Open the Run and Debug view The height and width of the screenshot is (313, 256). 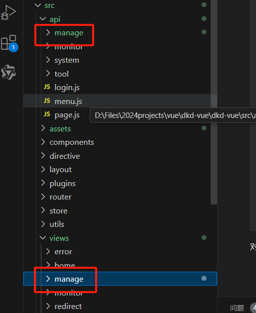(x=8, y=12)
